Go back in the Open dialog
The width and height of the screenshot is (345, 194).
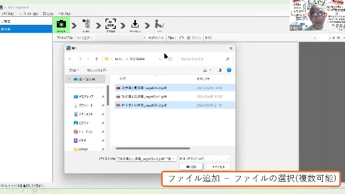click(x=70, y=59)
